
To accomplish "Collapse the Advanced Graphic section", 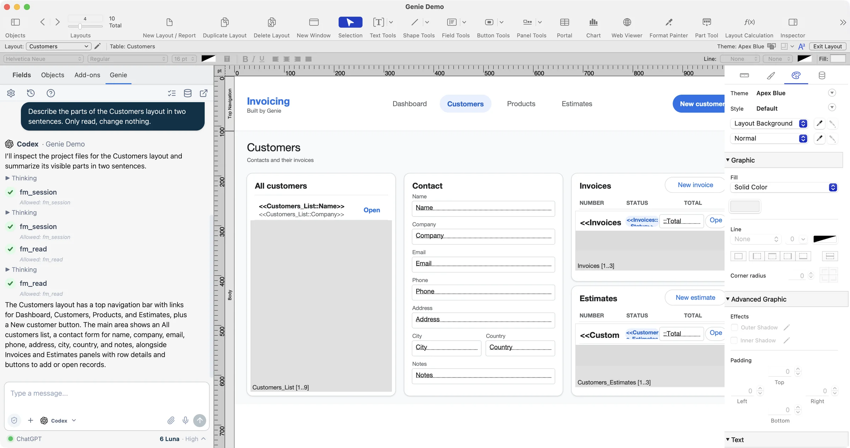I will click(728, 299).
